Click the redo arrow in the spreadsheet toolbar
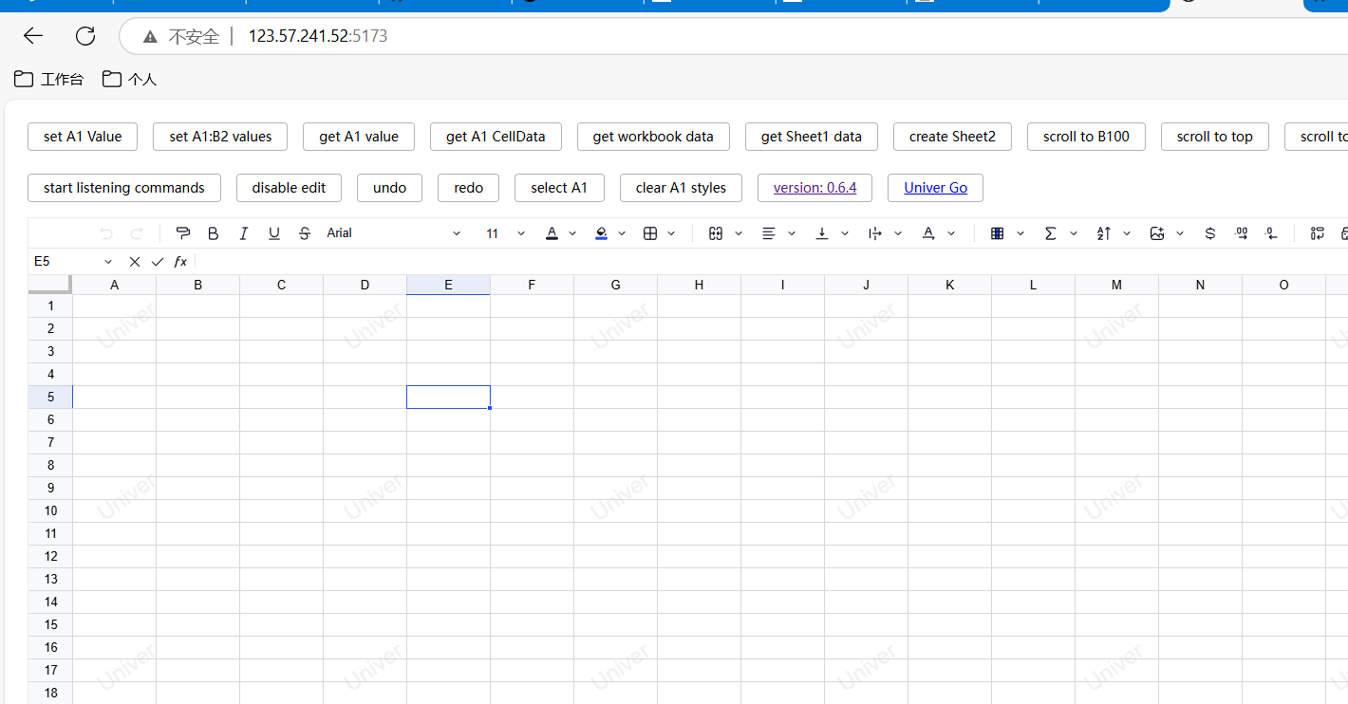 [x=137, y=233]
